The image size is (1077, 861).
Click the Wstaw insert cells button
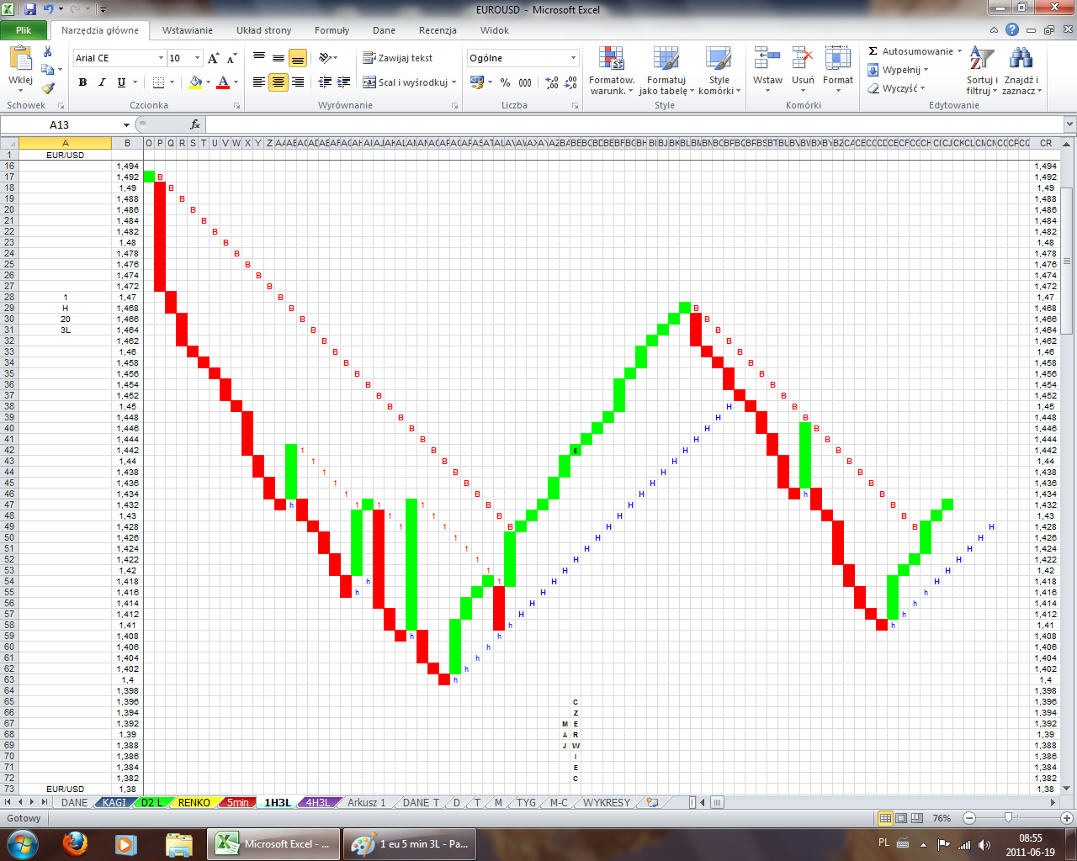pos(767,71)
